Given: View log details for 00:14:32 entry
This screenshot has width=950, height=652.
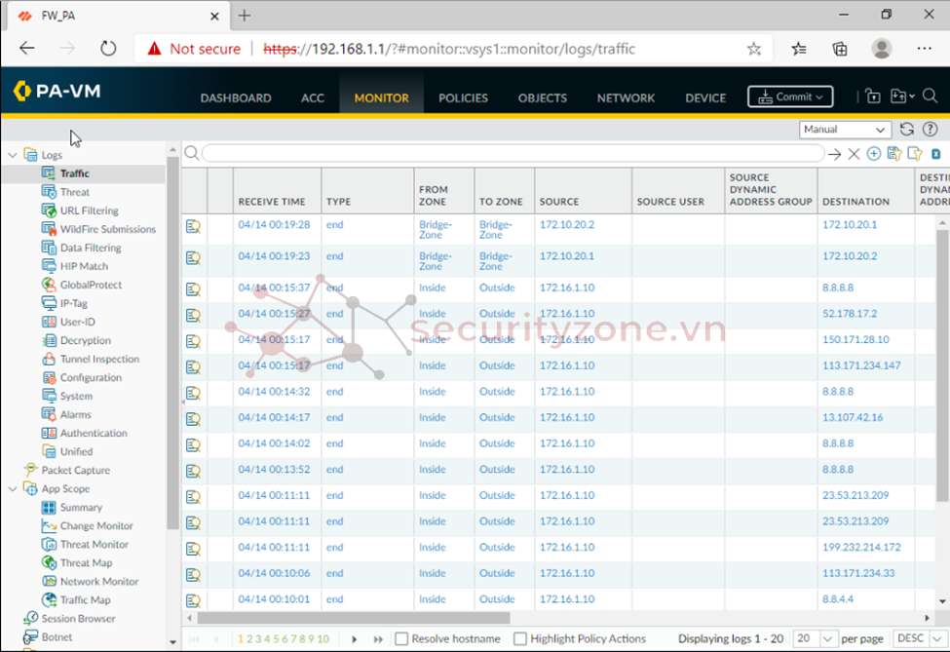Looking at the screenshot, I should (x=193, y=394).
